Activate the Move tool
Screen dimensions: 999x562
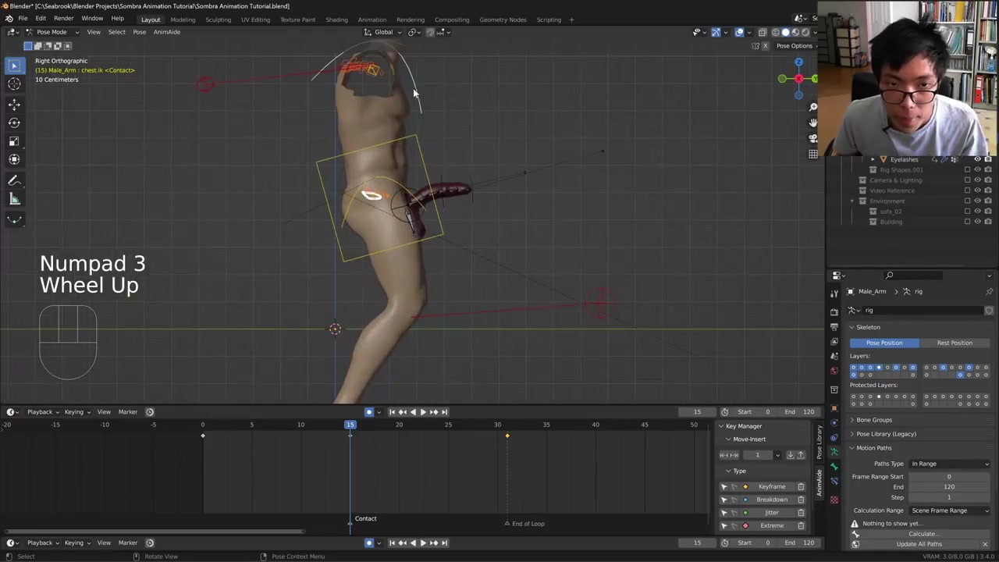point(14,104)
